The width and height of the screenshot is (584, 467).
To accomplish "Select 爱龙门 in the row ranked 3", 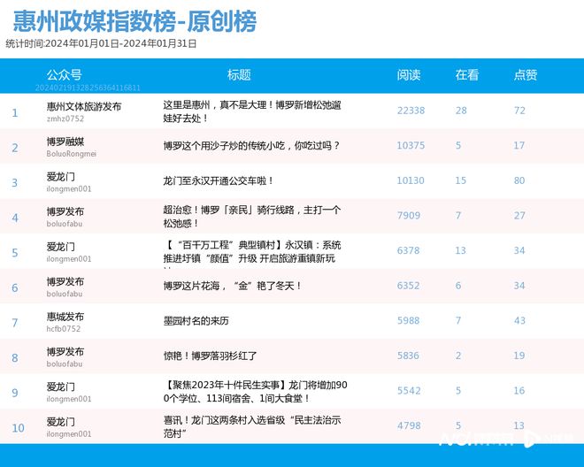I will (x=61, y=177).
